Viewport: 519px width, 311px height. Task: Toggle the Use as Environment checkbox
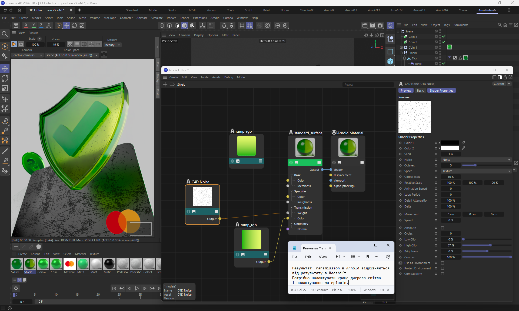(x=443, y=263)
